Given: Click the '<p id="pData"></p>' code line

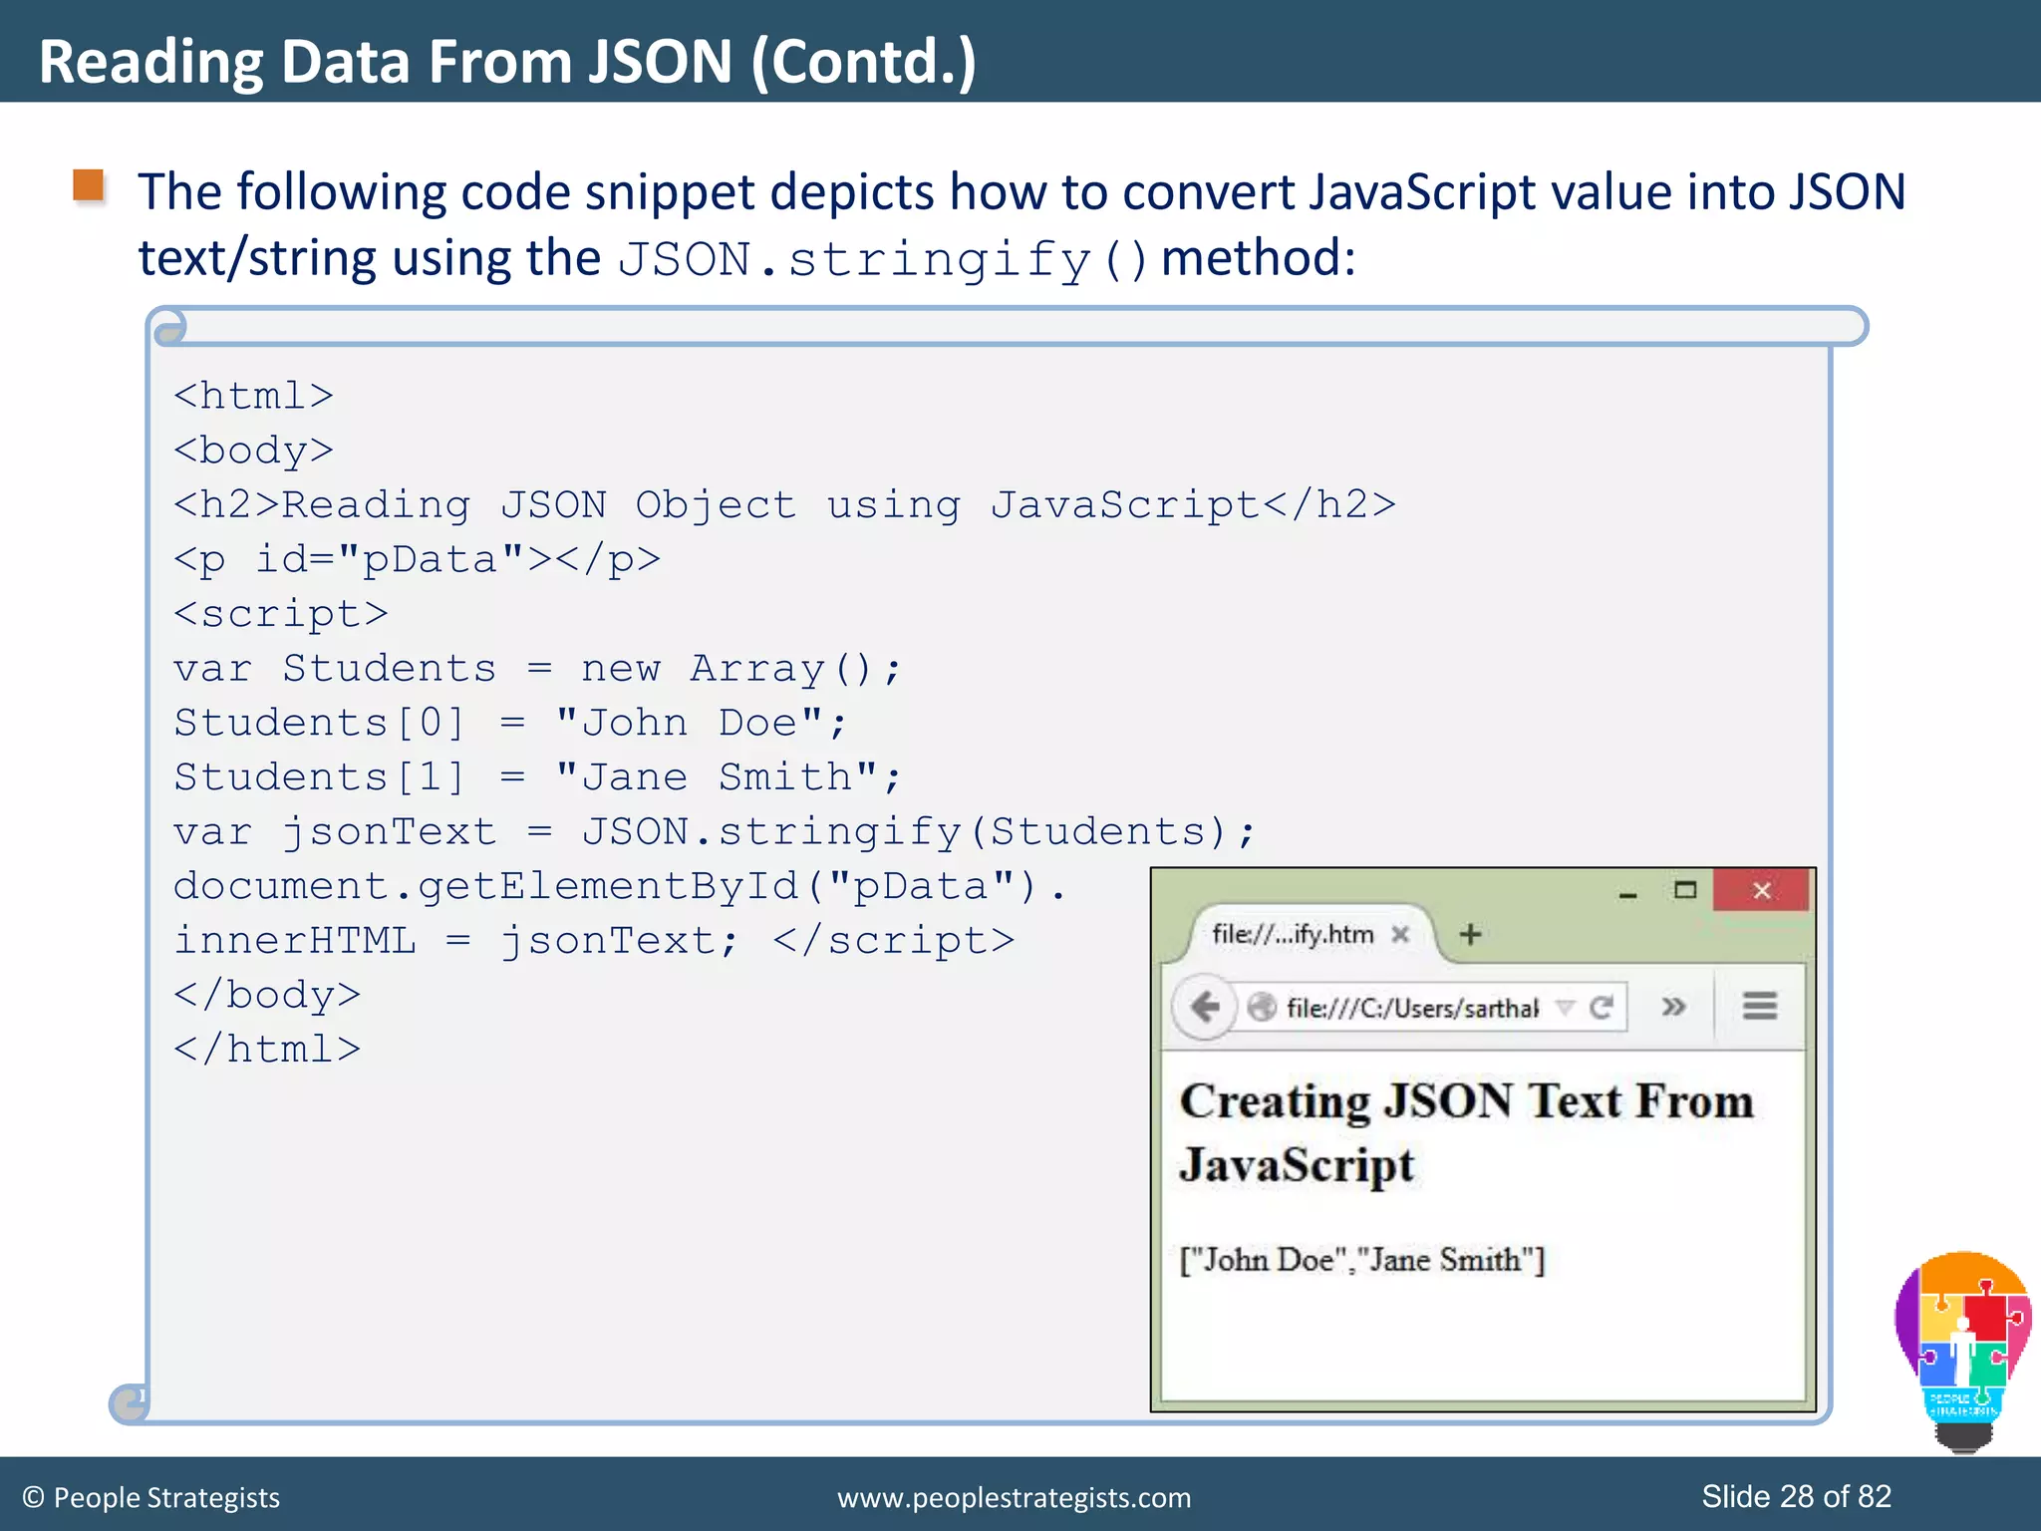Looking at the screenshot, I should [x=417, y=560].
